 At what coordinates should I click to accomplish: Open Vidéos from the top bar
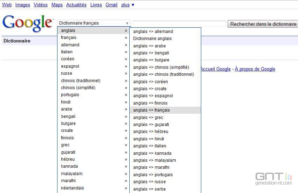coord(40,5)
